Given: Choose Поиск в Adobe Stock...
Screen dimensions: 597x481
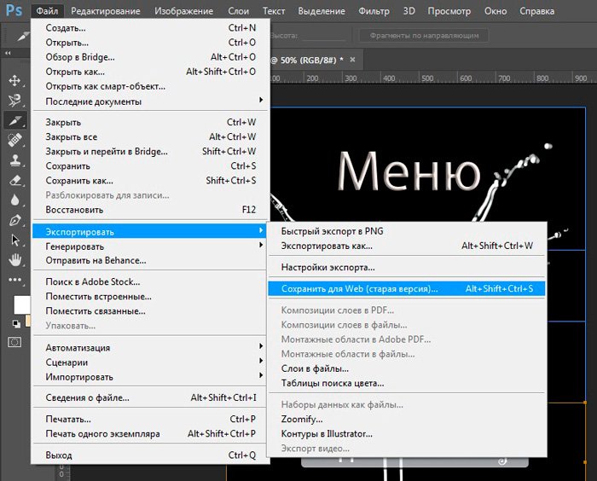Looking at the screenshot, I should tap(151, 281).
